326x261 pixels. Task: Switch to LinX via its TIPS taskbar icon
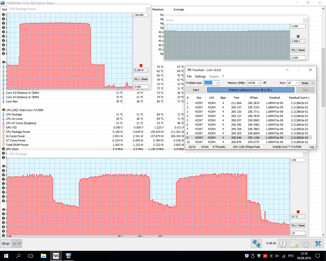click(56, 256)
